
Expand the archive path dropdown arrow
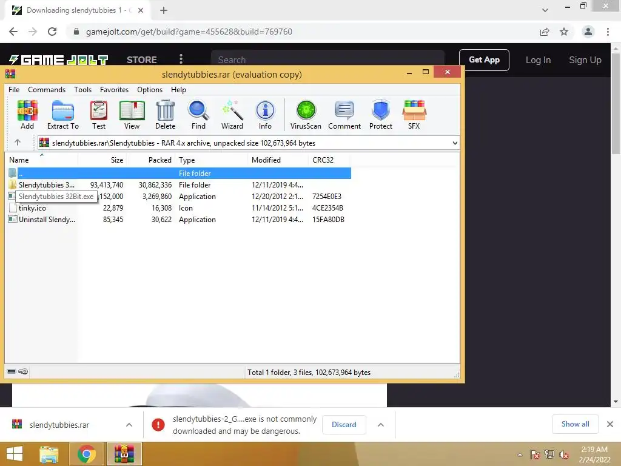455,143
